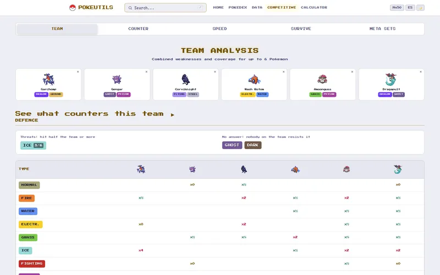
Task: Click the slash shortcut hint in the search box
Action: pyautogui.click(x=200, y=8)
